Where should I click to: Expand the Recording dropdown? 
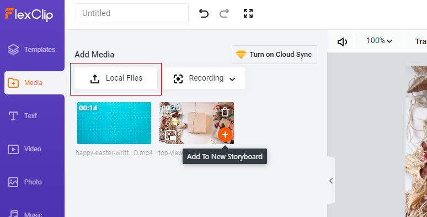(204, 78)
